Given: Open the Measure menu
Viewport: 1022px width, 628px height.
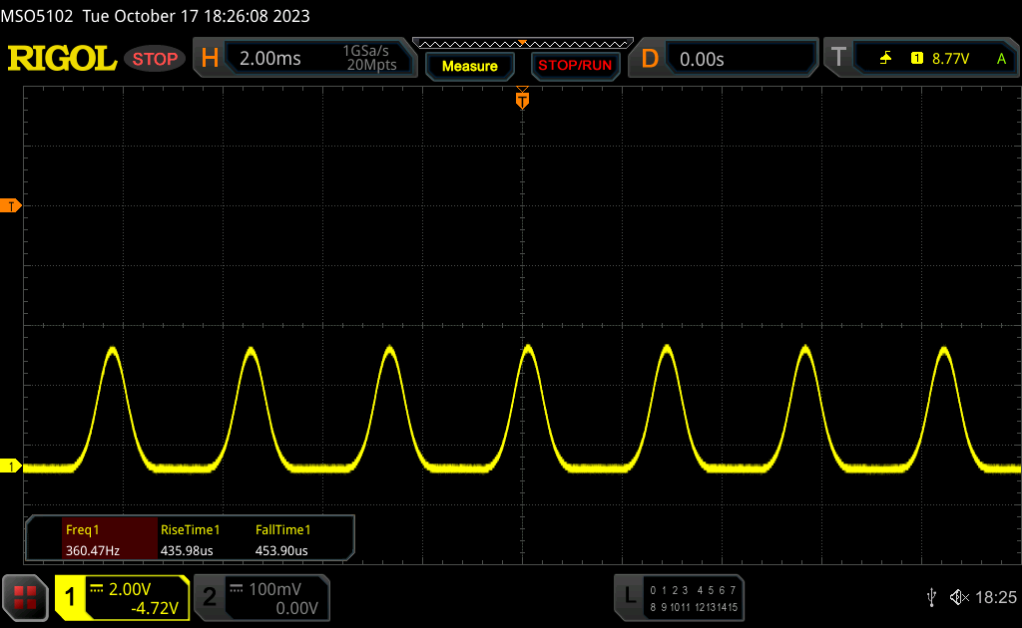Looking at the screenshot, I should pyautogui.click(x=469, y=66).
